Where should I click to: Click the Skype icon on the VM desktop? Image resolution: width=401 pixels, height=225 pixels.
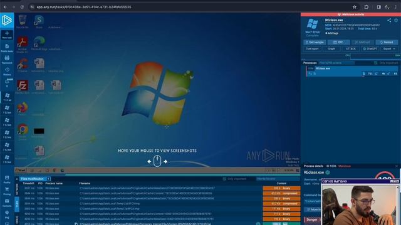39,21
